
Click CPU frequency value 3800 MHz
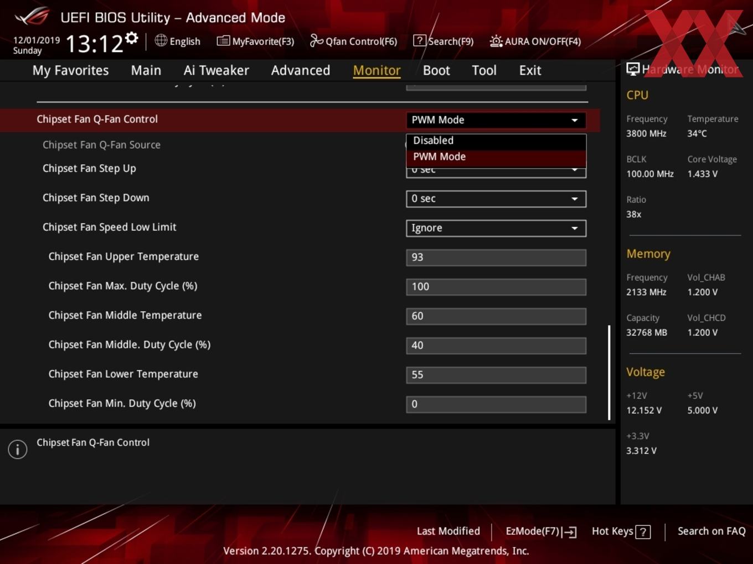646,134
